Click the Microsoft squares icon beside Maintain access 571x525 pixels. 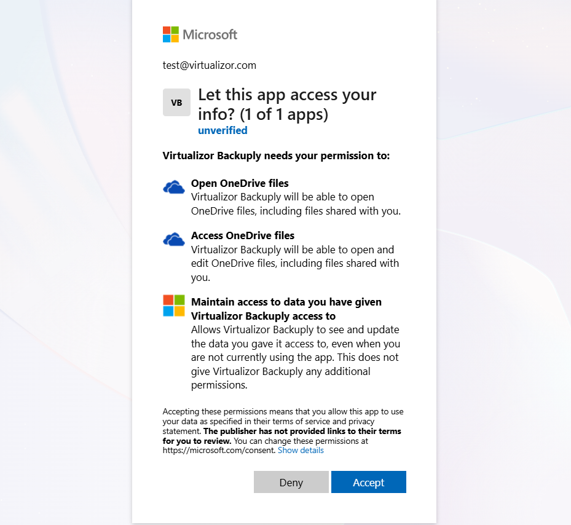tap(174, 306)
